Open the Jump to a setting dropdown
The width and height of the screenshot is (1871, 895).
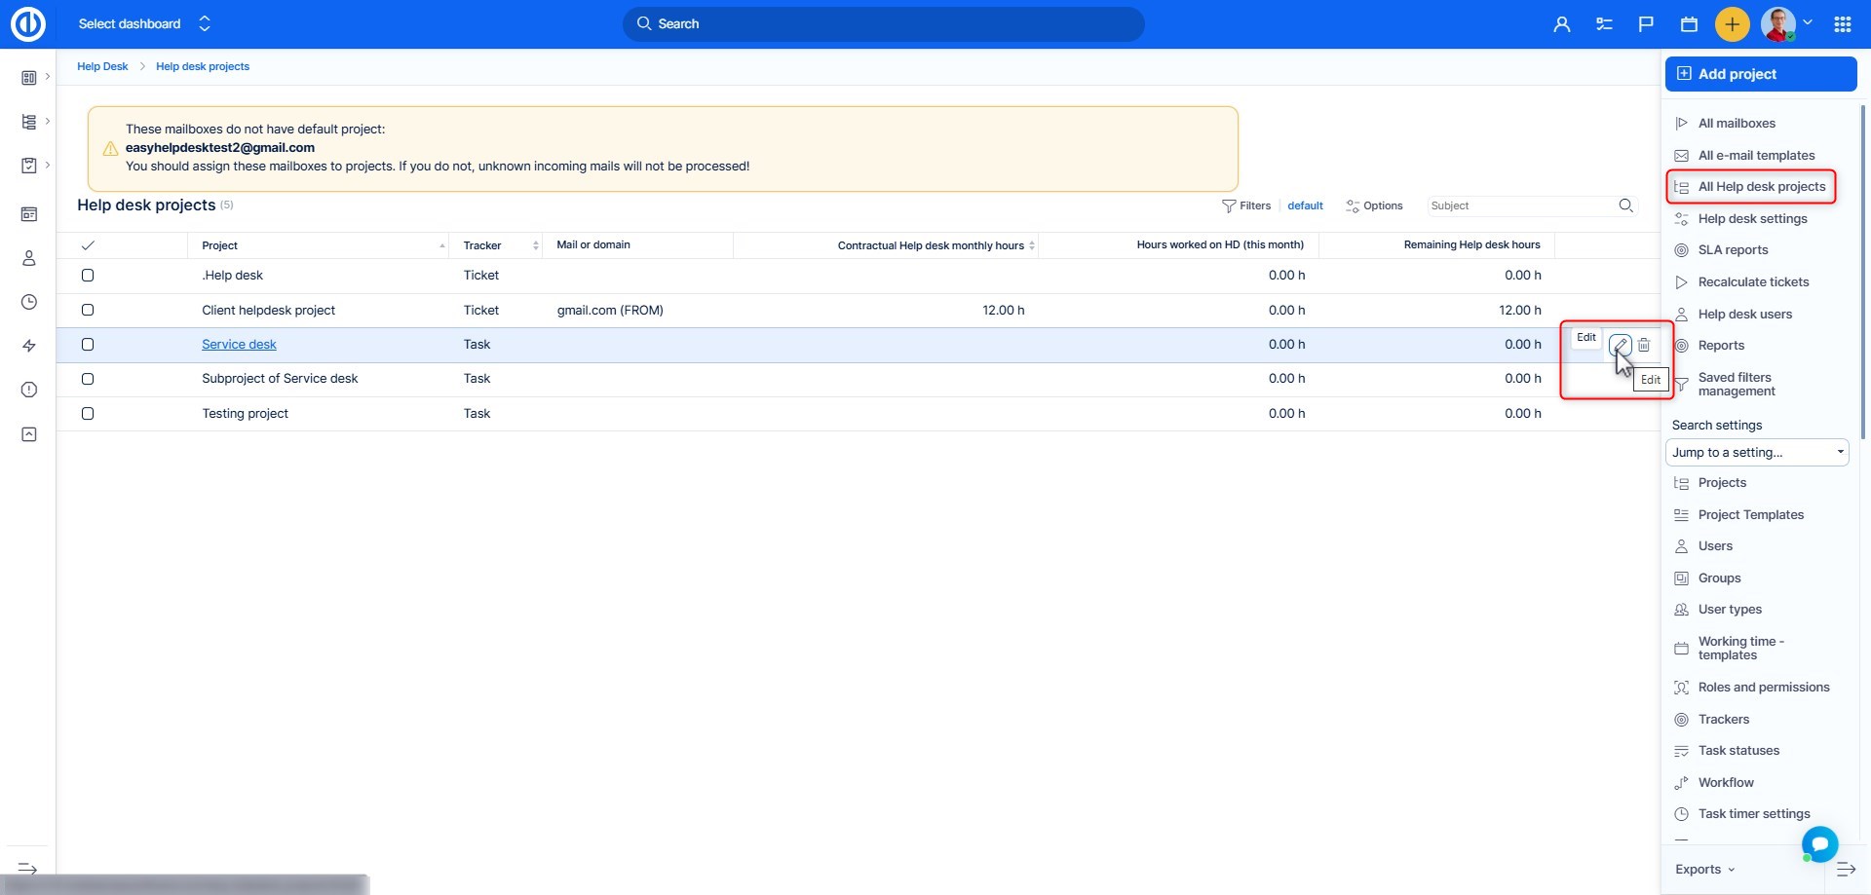coord(1756,452)
